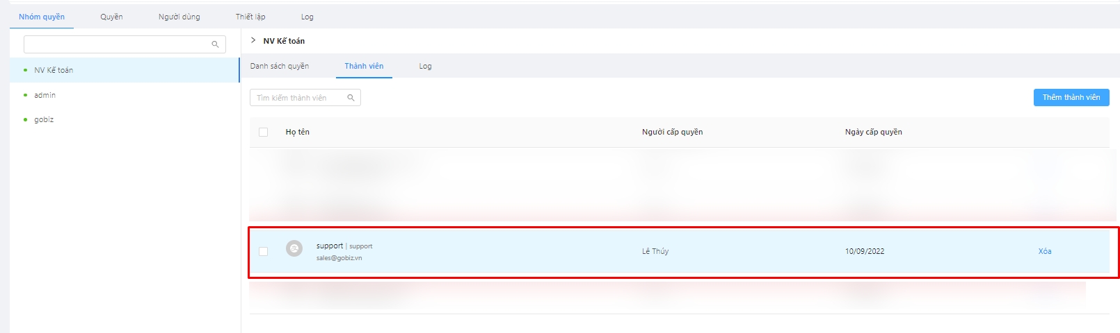This screenshot has width=1120, height=333.
Task: Open the Thiết lập tab
Action: (250, 17)
